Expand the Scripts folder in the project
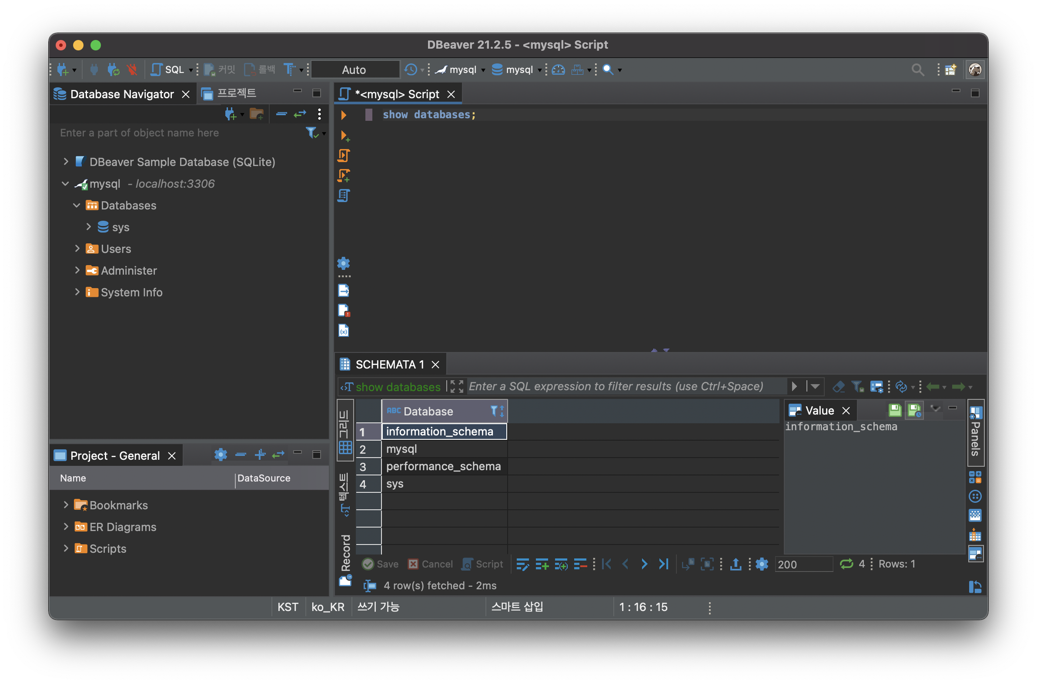This screenshot has height=684, width=1037. click(x=66, y=548)
